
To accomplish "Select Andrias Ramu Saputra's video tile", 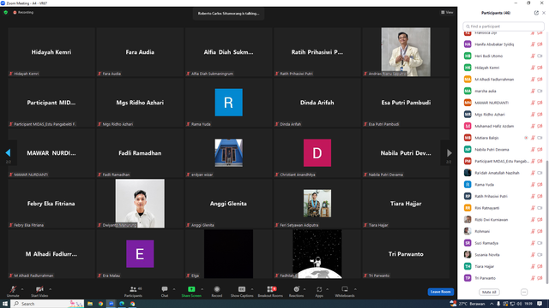I will coord(406,52).
